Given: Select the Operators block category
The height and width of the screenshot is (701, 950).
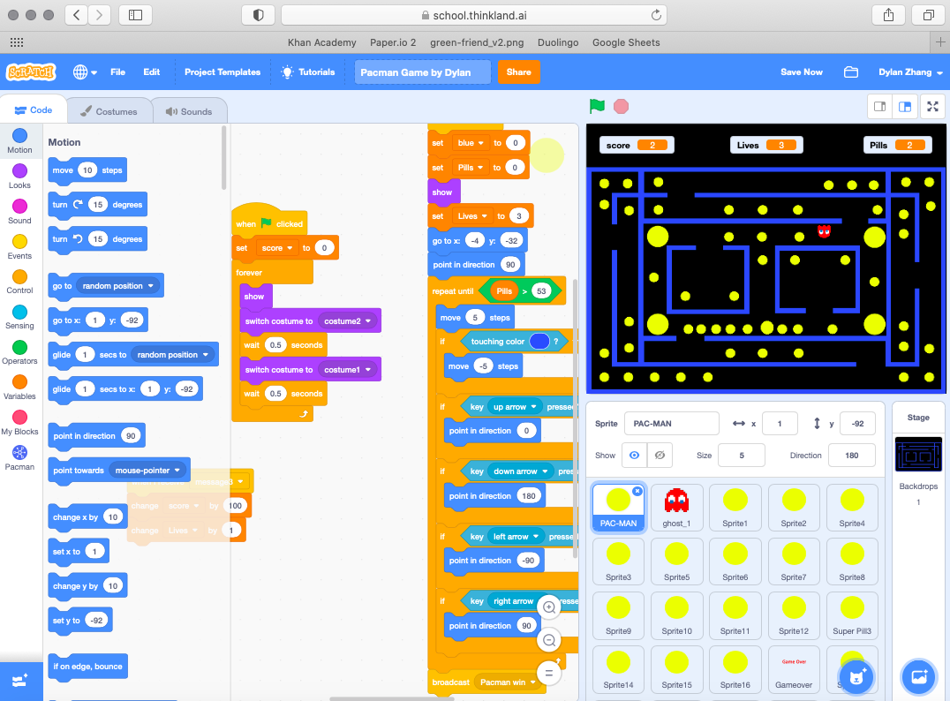Looking at the screenshot, I should [x=20, y=352].
